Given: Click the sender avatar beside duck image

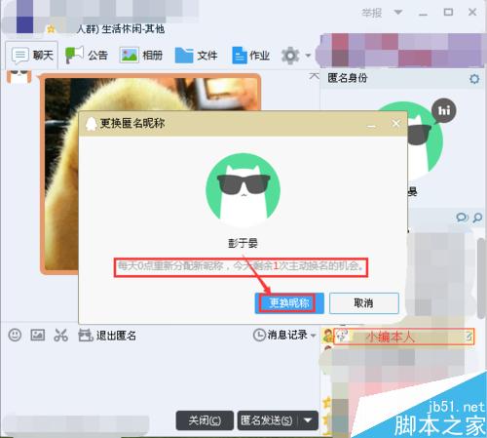Looking at the screenshot, I should [x=19, y=77].
